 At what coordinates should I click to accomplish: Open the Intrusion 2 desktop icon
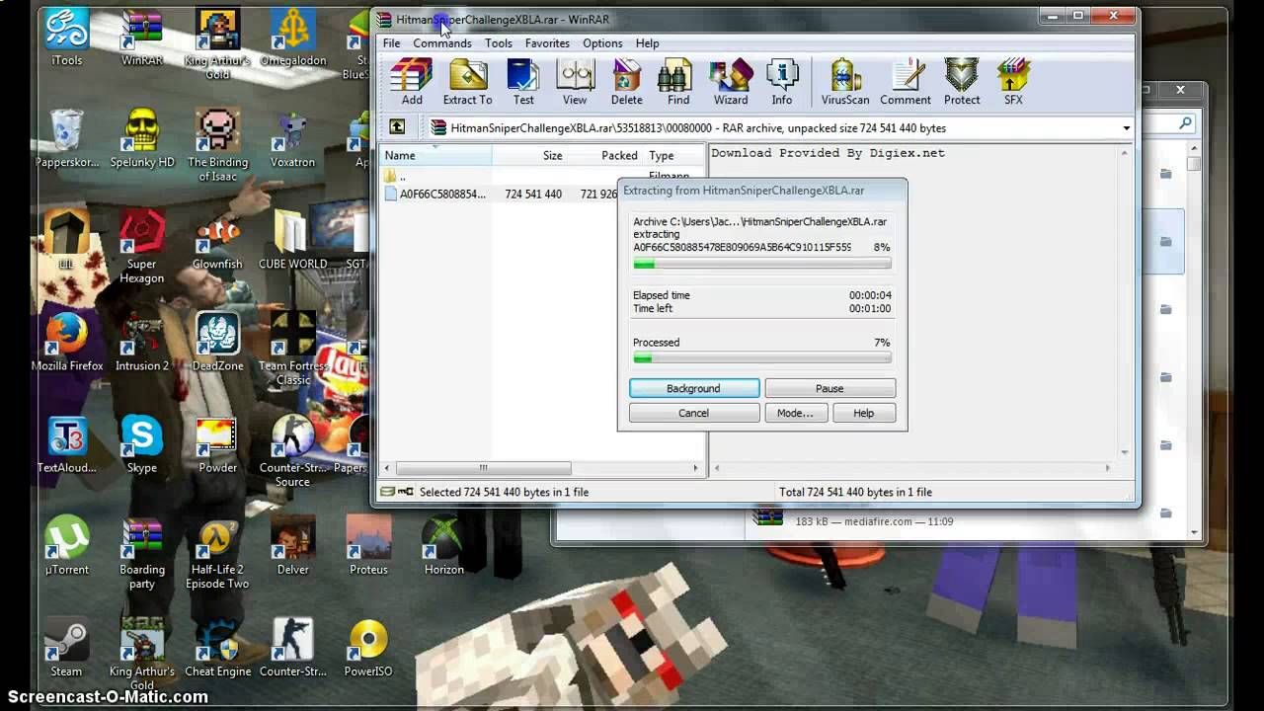pyautogui.click(x=142, y=343)
